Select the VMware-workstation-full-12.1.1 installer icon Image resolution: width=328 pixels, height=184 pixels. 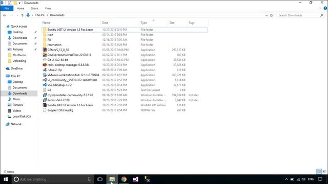(x=45, y=75)
